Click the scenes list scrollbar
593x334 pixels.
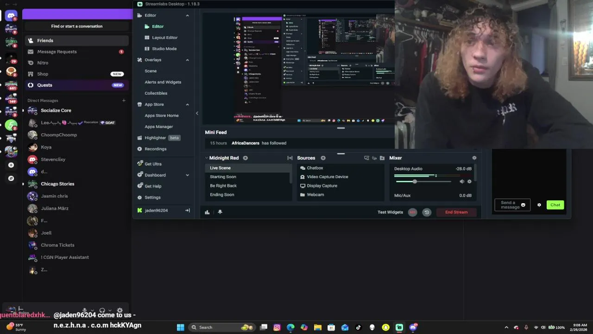(x=291, y=179)
